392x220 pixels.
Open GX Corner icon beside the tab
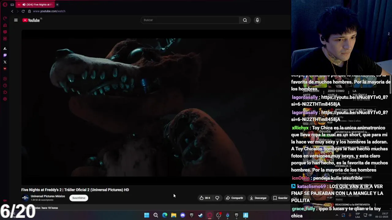click(12, 5)
